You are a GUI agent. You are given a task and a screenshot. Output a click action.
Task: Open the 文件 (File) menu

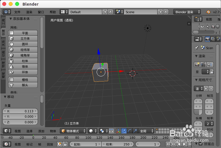click(x=17, y=12)
